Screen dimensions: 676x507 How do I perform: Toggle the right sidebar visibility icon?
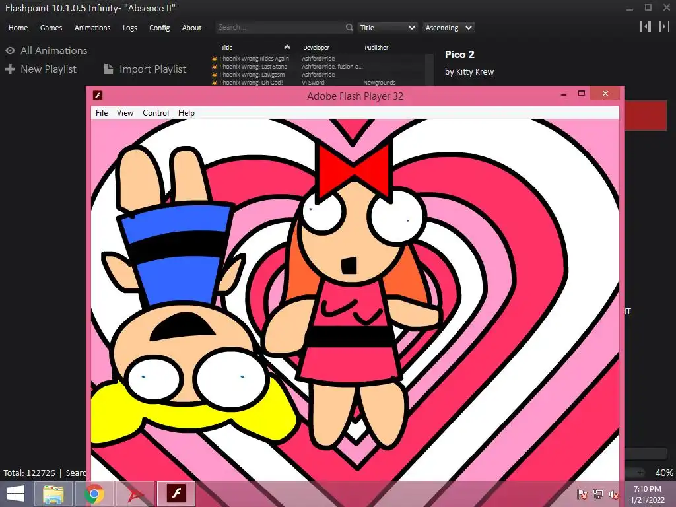(x=663, y=26)
